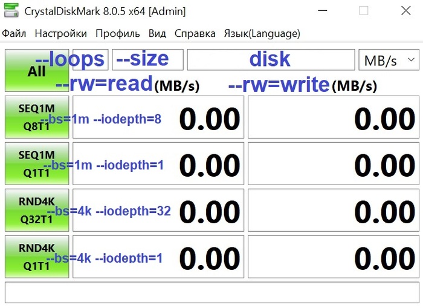Open the test size dropdown
This screenshot has height=308, width=423.
[x=147, y=59]
